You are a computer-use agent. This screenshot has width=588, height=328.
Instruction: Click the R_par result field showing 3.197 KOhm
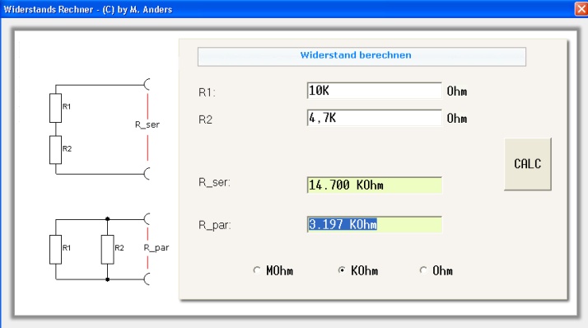pos(374,224)
